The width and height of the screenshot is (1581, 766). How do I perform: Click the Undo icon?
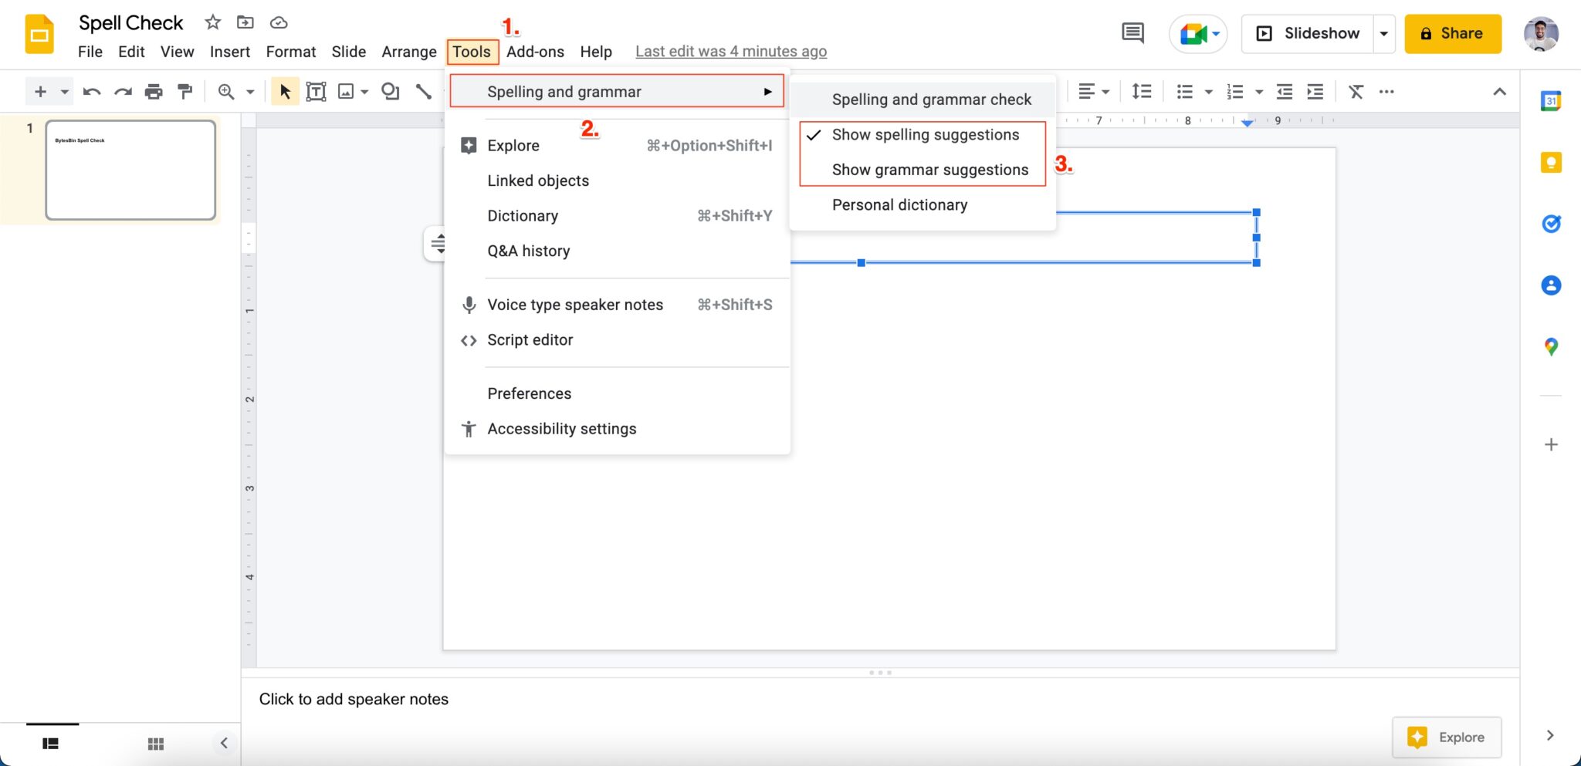92,90
